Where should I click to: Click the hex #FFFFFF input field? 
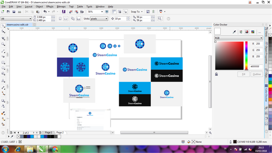click(256, 66)
